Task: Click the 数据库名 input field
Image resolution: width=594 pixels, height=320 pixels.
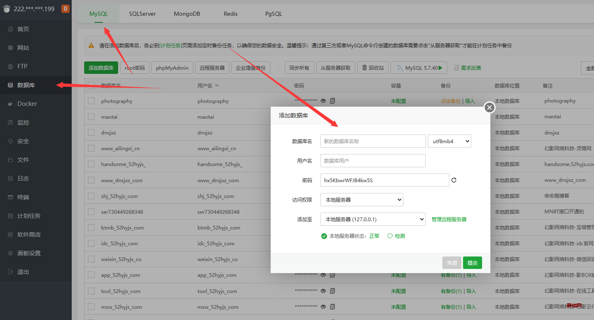Action: 373,141
